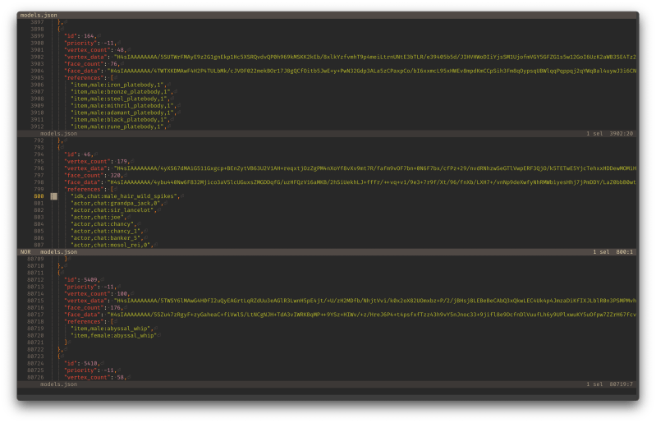Click the mosol_rei reference string

click(x=112, y=245)
